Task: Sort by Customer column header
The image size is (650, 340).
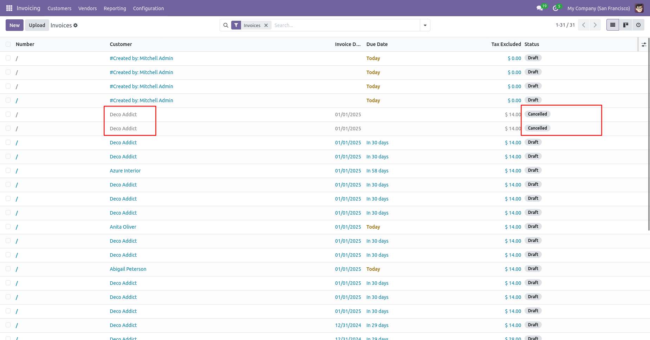Action: (x=121, y=44)
